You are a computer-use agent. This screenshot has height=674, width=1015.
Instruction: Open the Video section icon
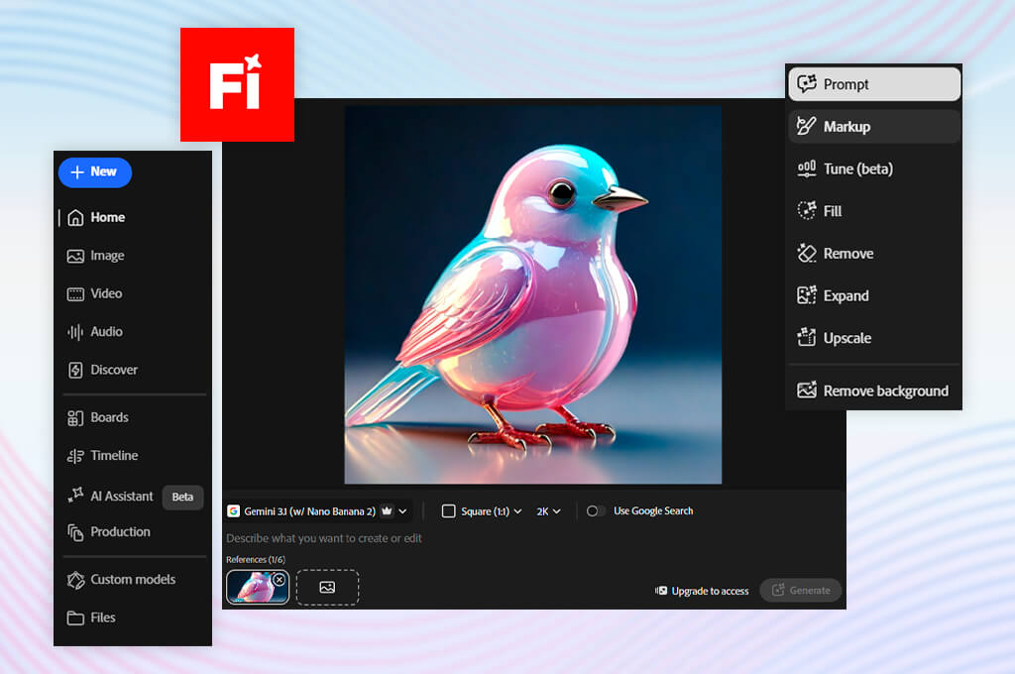[x=75, y=294]
